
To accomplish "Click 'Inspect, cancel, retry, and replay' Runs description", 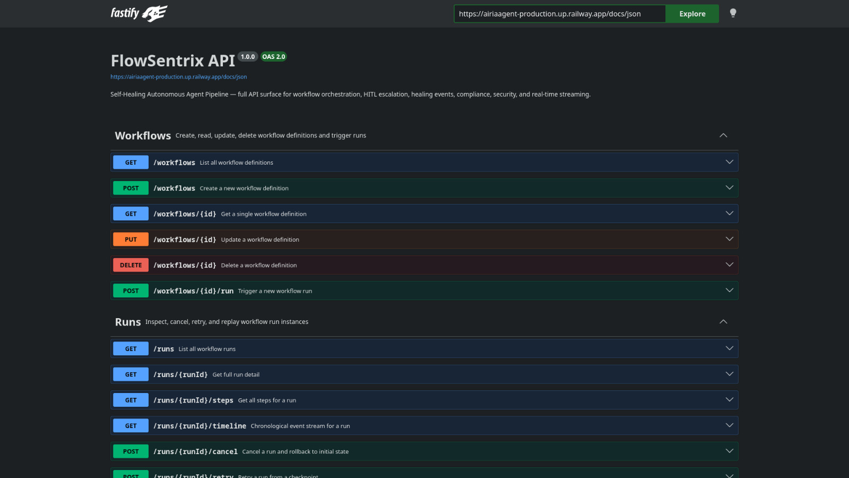I will tap(227, 322).
